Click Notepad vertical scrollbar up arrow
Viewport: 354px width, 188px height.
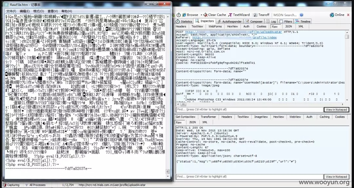click(x=167, y=16)
